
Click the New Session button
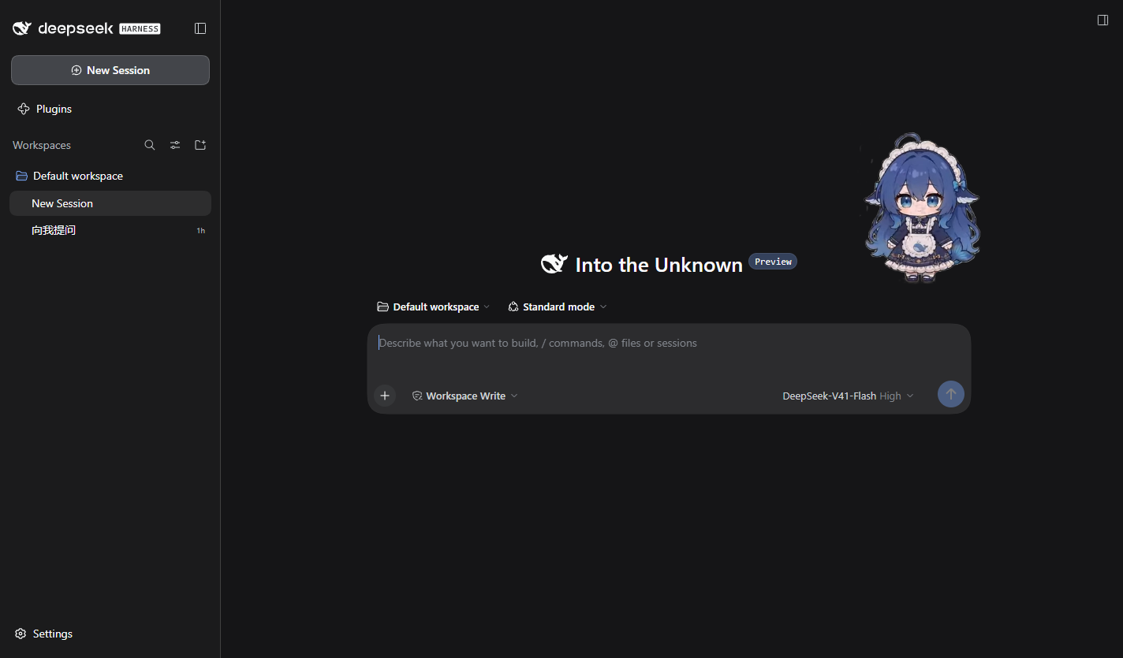pyautogui.click(x=110, y=70)
